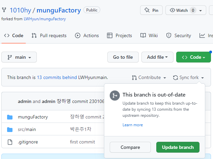Click the Learn more link

[x=133, y=125]
